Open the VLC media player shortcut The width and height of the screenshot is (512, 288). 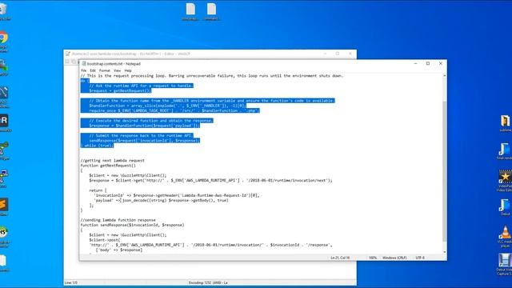coord(505,237)
